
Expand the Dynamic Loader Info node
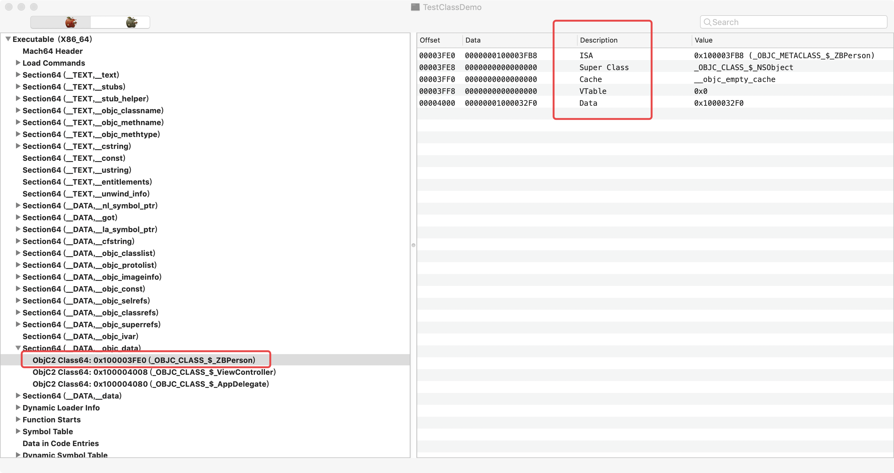(x=18, y=408)
